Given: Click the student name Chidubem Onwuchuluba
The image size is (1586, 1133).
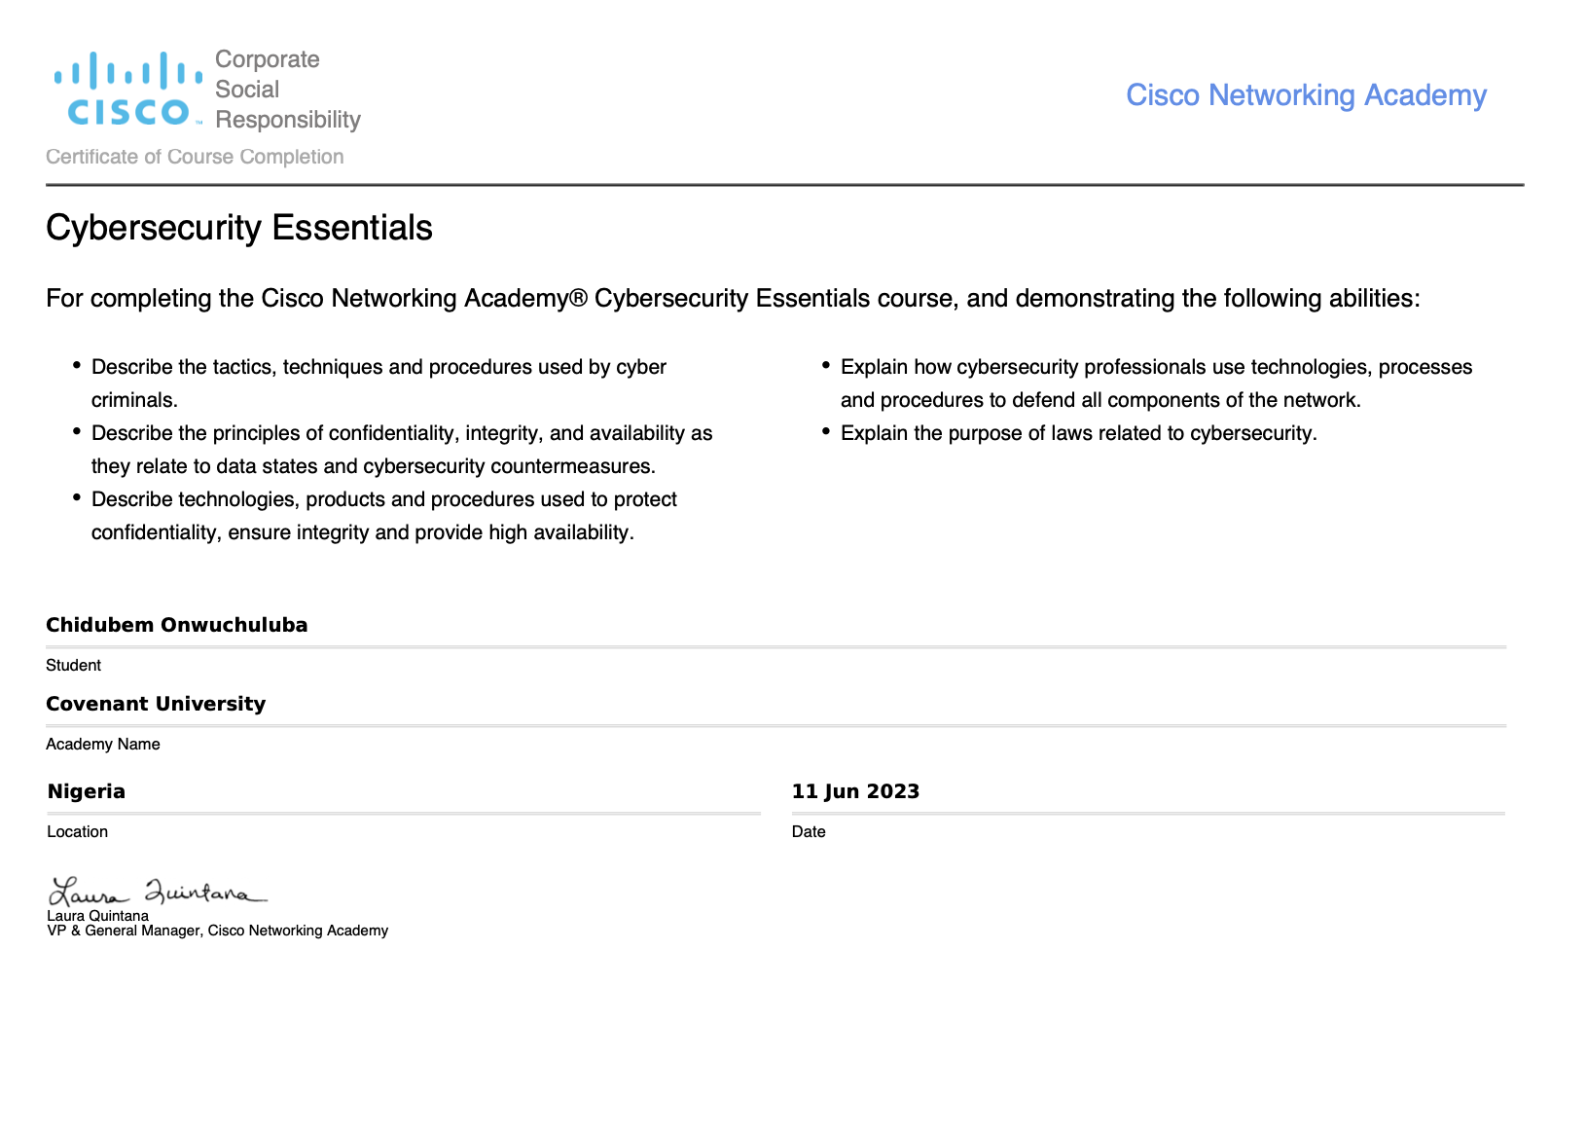Looking at the screenshot, I should coord(177,625).
